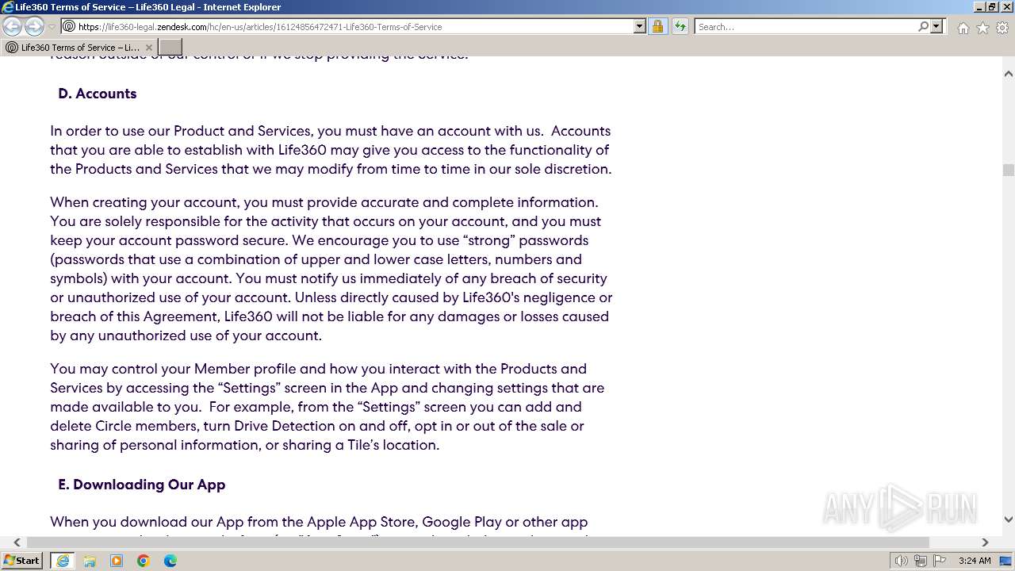
Task: Click the vertical scrollbar down arrow
Action: click(1009, 519)
